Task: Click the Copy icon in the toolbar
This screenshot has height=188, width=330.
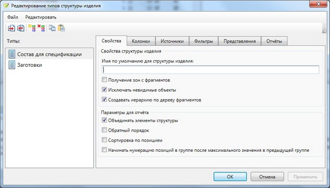Action: pos(52,28)
